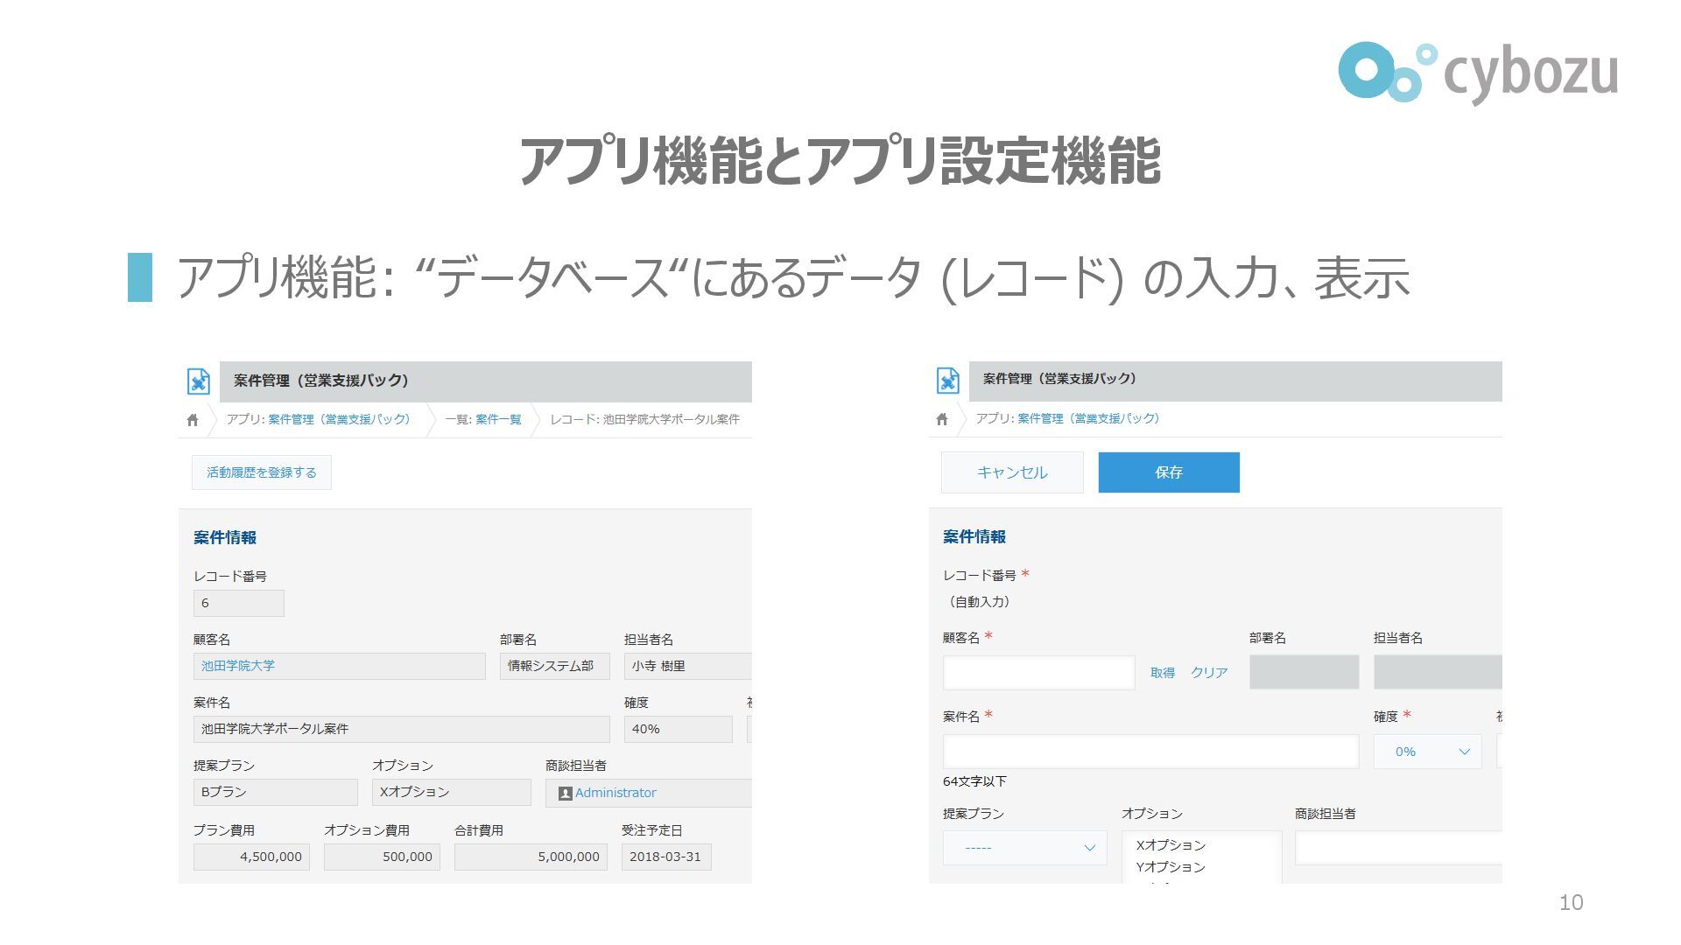Click the Administrator user icon
Screen dimensions: 1681x945
[x=565, y=794]
